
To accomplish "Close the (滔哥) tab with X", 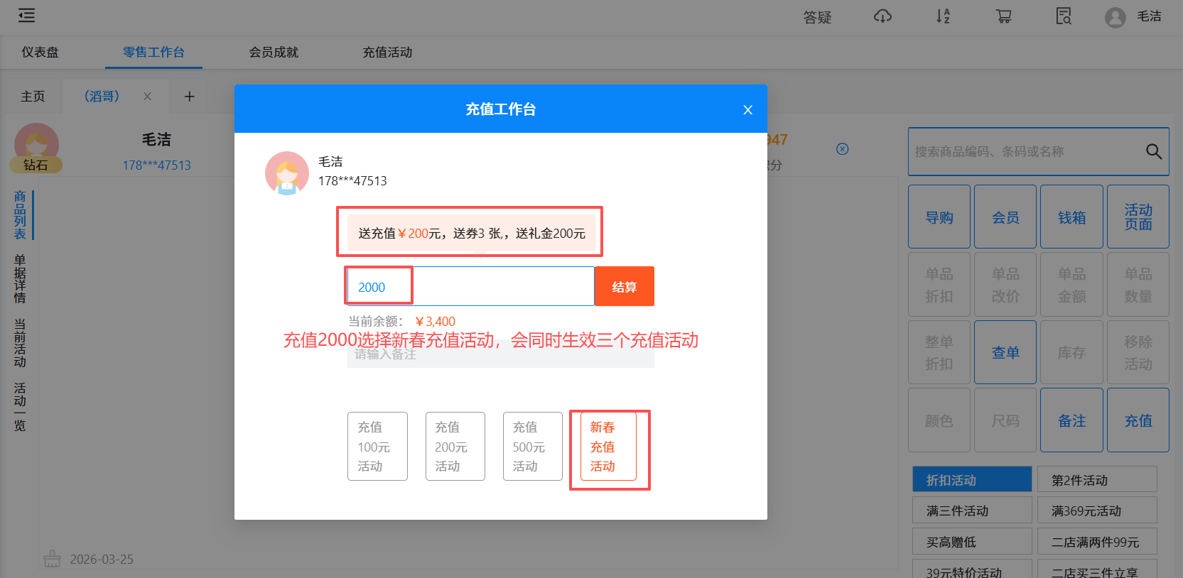I will click(147, 96).
